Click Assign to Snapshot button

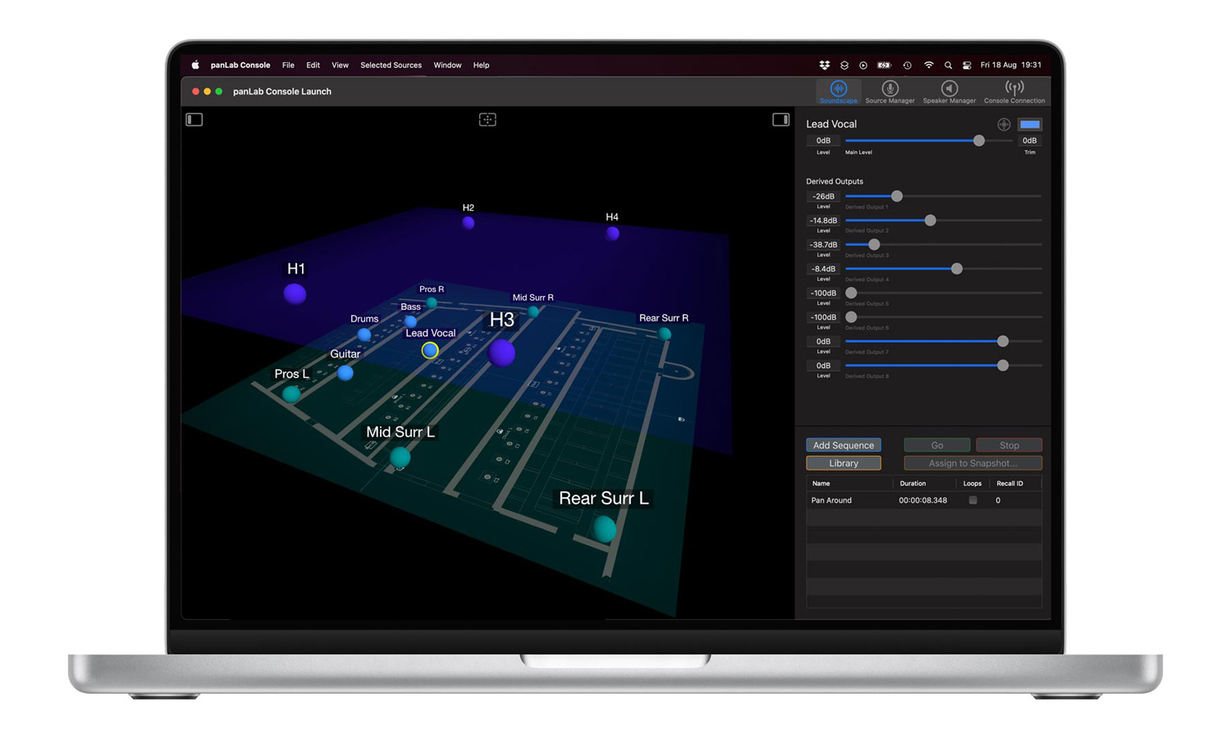(973, 463)
